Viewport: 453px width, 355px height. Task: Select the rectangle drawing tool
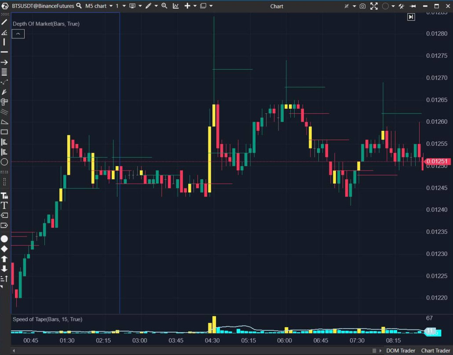pos(4,132)
